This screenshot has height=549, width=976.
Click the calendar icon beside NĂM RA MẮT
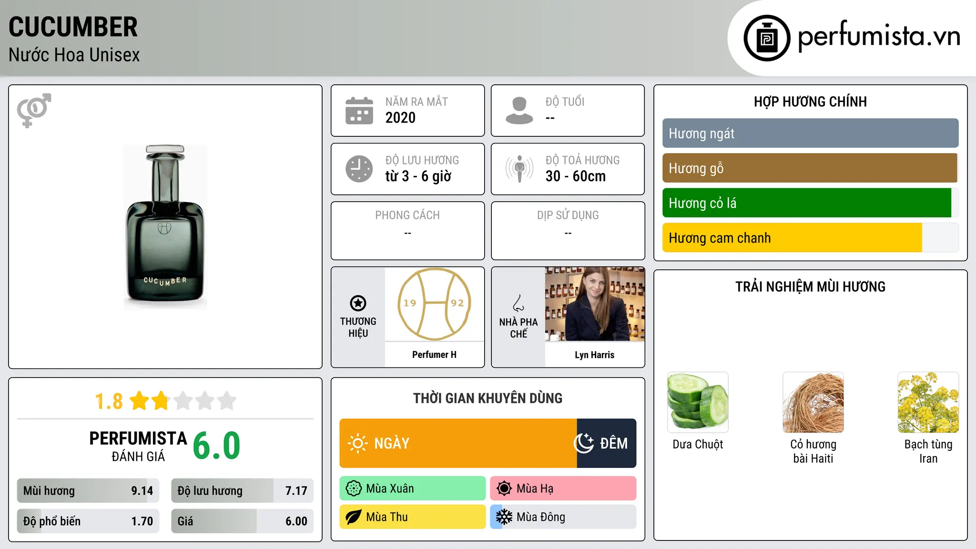tap(359, 111)
